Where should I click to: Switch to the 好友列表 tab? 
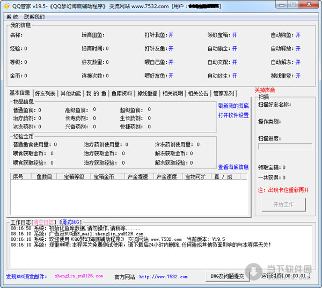(45, 94)
